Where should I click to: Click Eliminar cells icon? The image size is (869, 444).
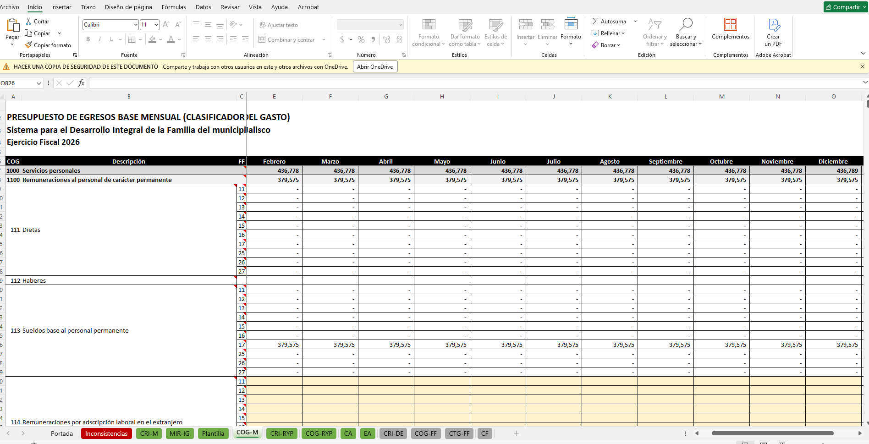(x=547, y=25)
